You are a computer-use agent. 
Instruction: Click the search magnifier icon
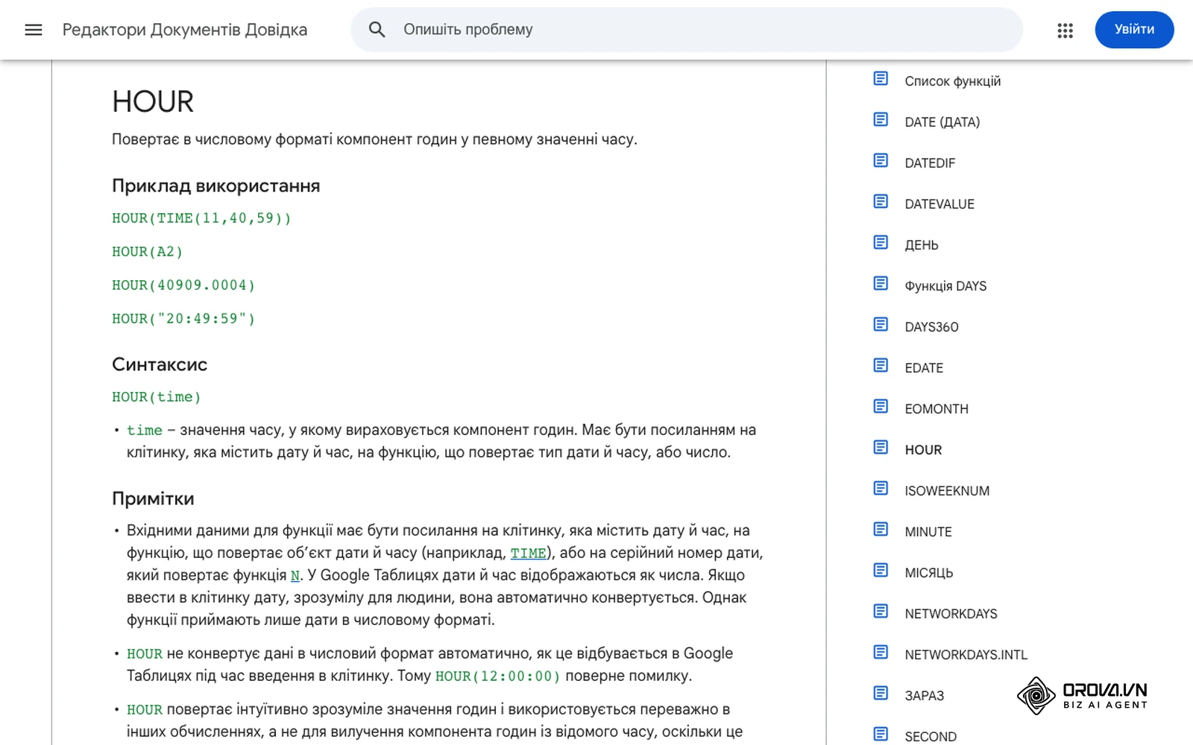pos(377,30)
